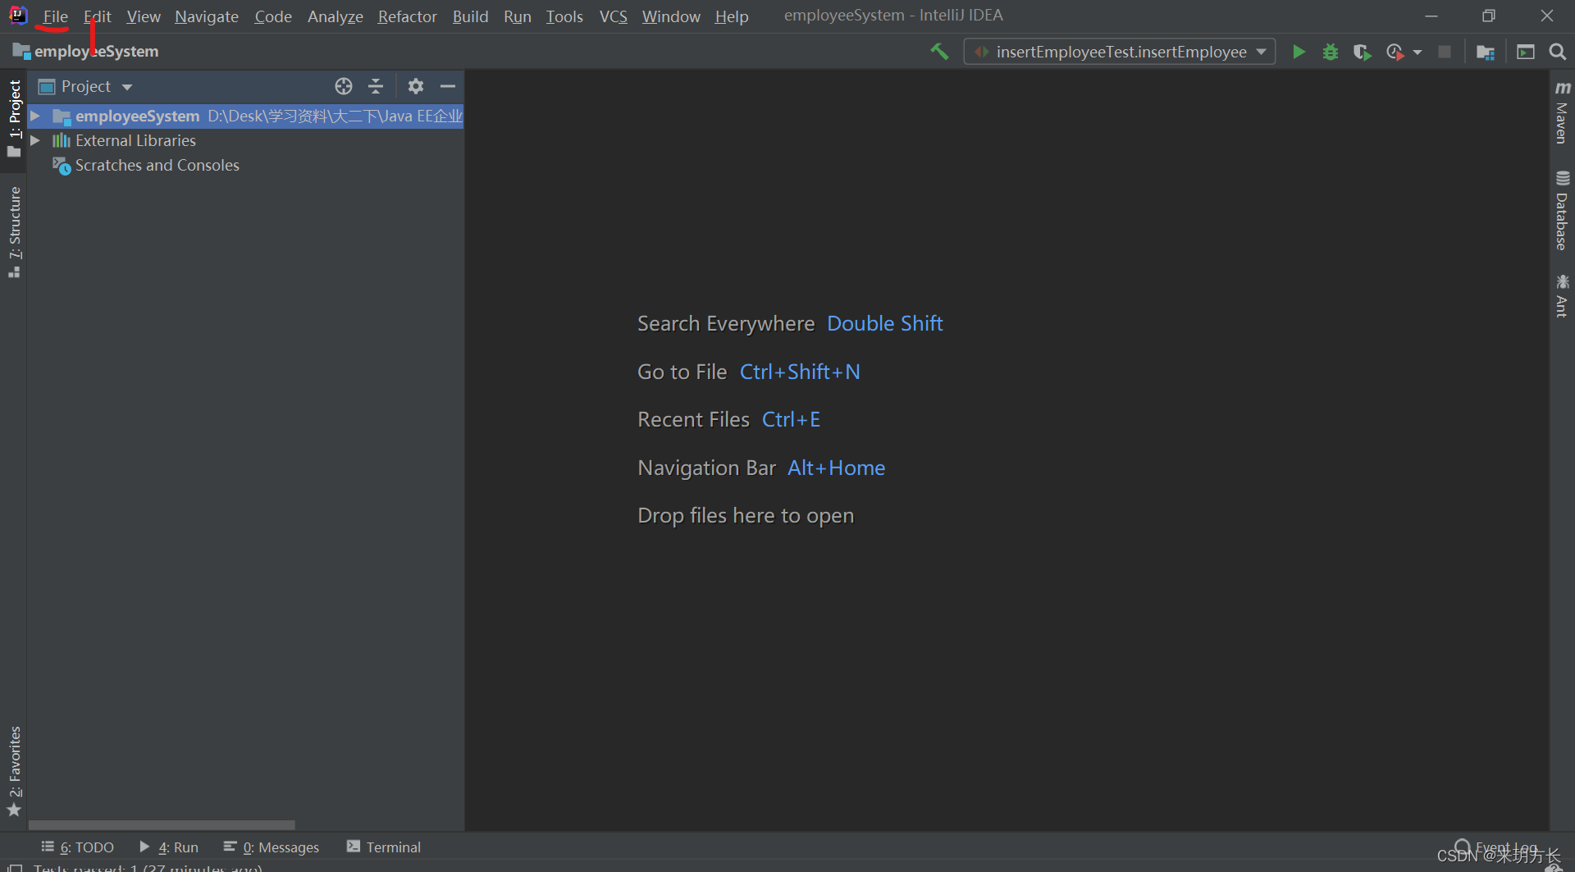Open the Build menu

[x=471, y=16]
